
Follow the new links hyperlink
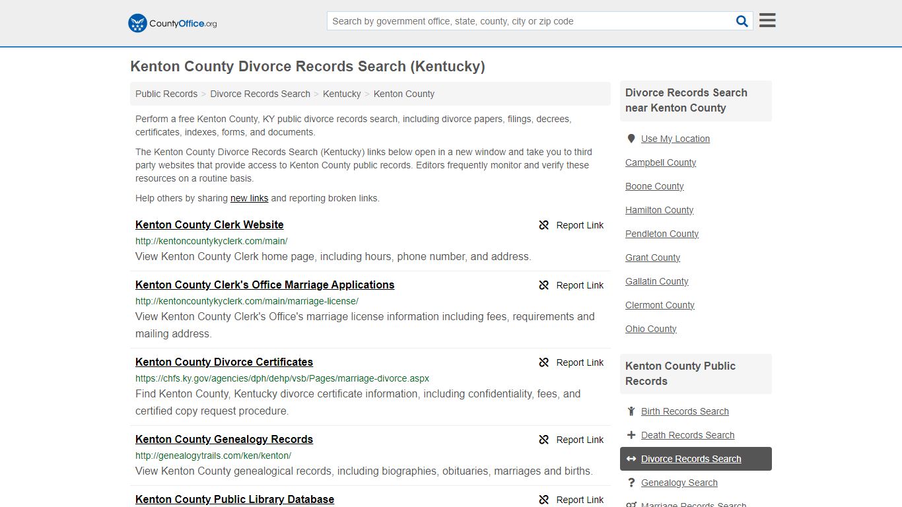pyautogui.click(x=250, y=198)
